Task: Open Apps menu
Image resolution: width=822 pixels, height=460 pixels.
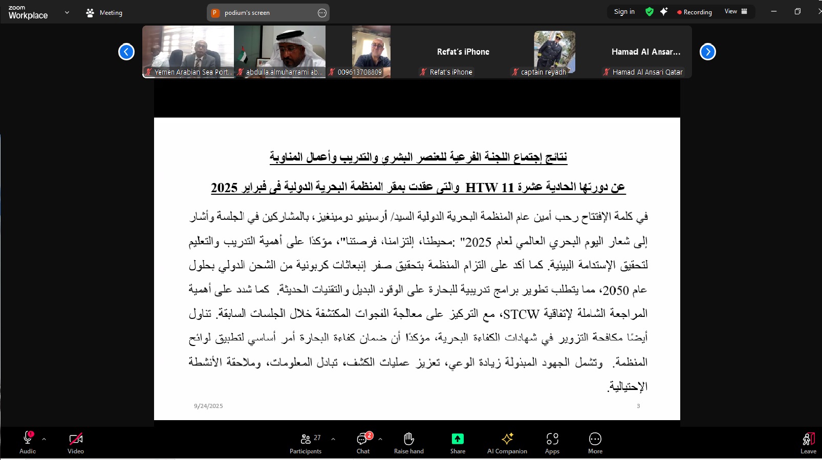Action: [552, 443]
